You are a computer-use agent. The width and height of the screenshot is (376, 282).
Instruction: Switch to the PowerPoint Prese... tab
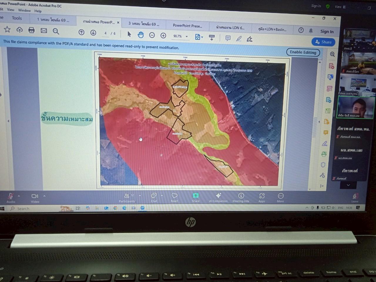coord(187,26)
